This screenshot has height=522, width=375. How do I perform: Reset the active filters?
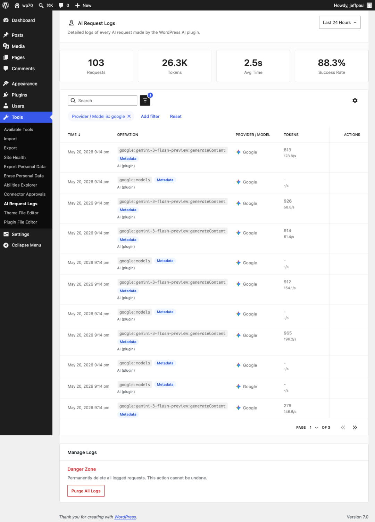(176, 116)
